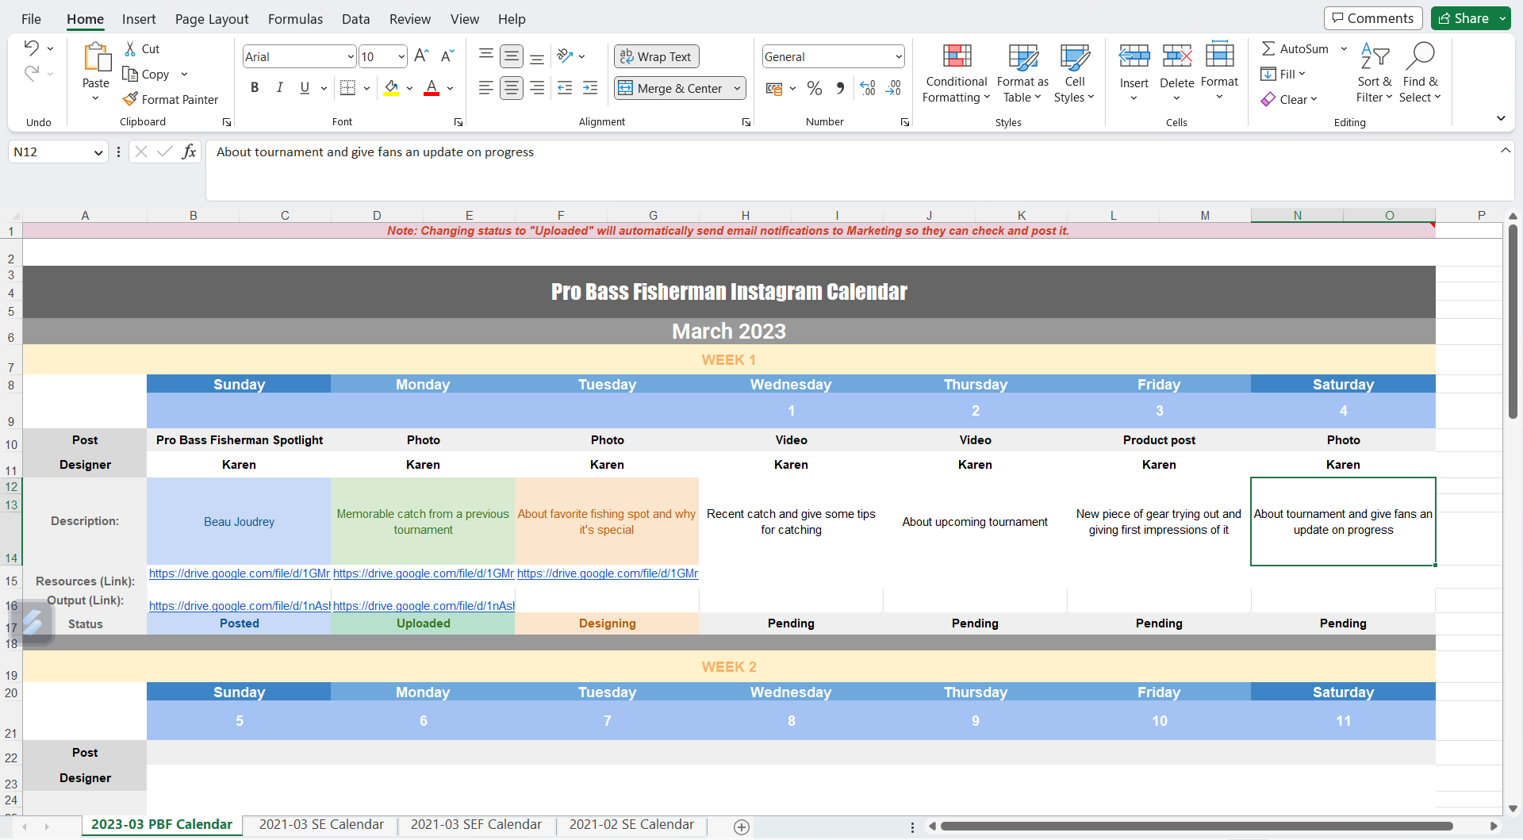Click the Copy icon
Screen dimensions: 1523x840
[x=131, y=74]
